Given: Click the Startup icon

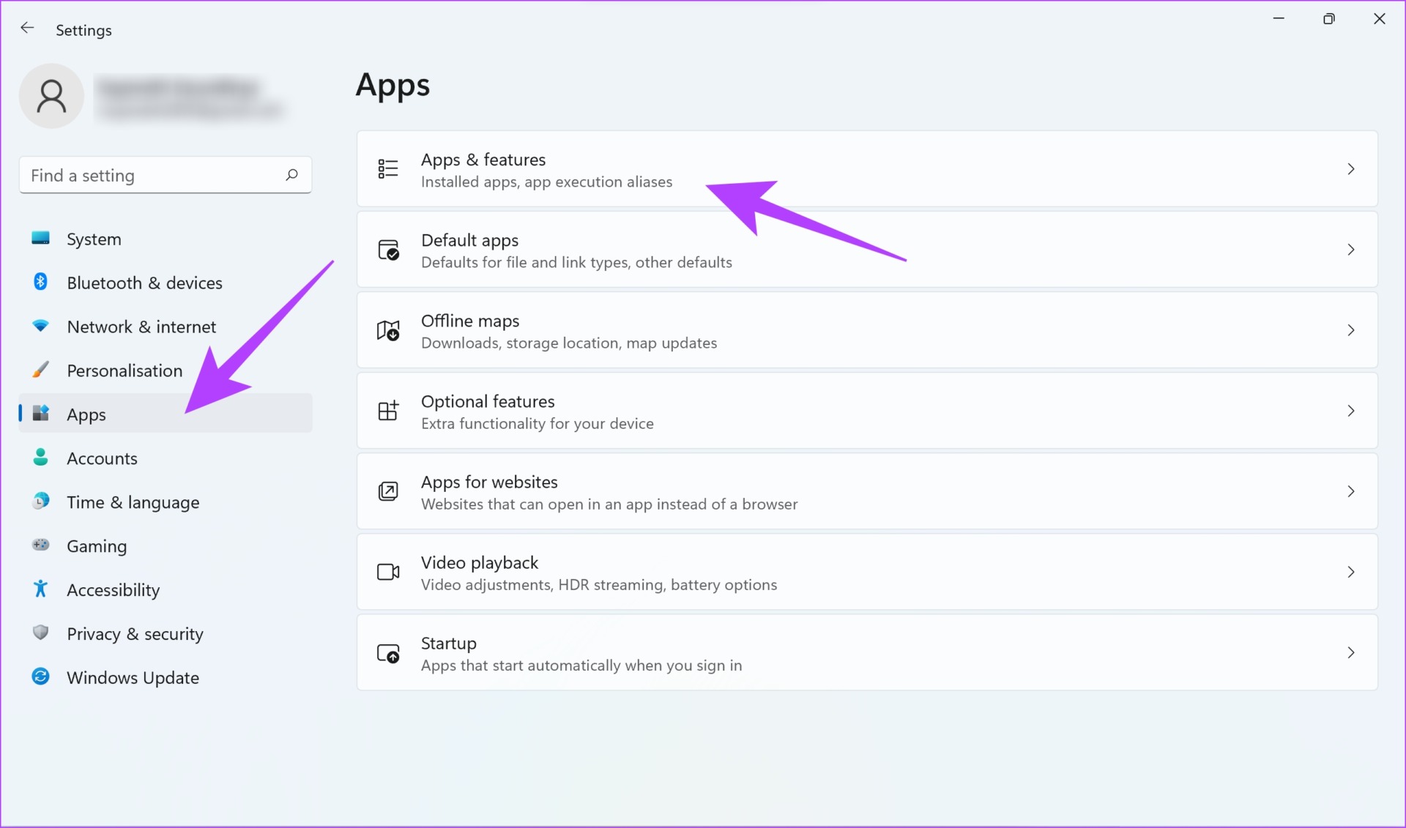Looking at the screenshot, I should pos(388,653).
